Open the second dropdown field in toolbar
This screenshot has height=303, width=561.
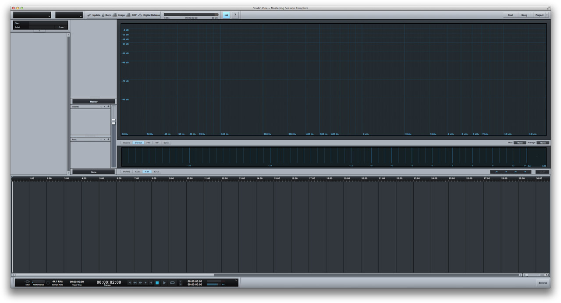69,15
